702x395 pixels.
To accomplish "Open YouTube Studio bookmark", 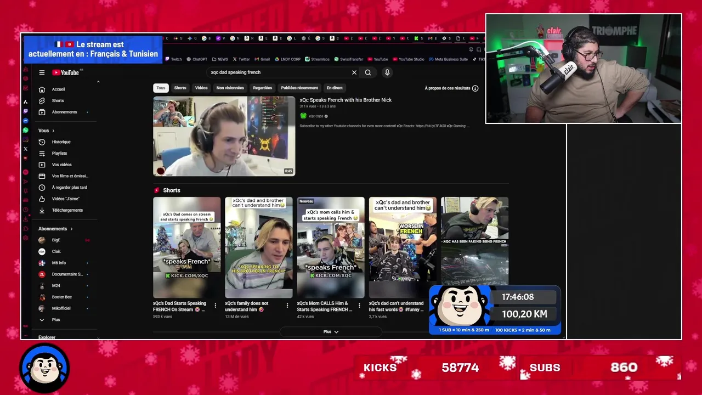I will pyautogui.click(x=408, y=59).
